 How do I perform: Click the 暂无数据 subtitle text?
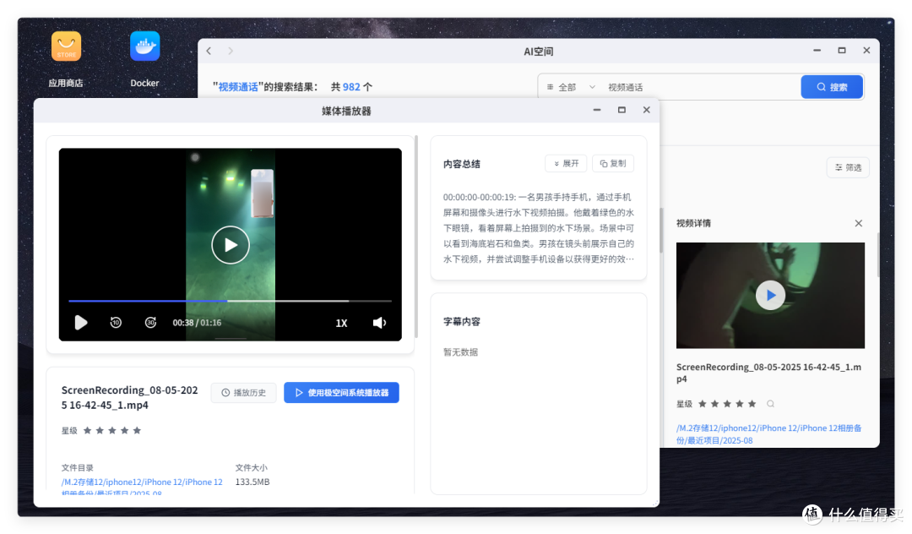(461, 352)
